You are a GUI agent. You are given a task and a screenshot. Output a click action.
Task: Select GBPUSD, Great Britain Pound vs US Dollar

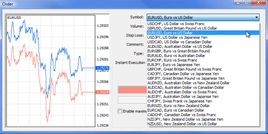203,28
